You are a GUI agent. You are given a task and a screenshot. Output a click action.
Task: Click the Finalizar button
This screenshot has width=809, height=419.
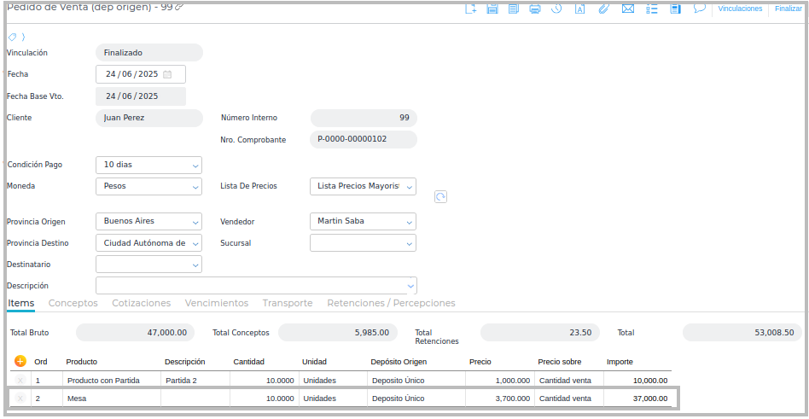[x=788, y=9]
